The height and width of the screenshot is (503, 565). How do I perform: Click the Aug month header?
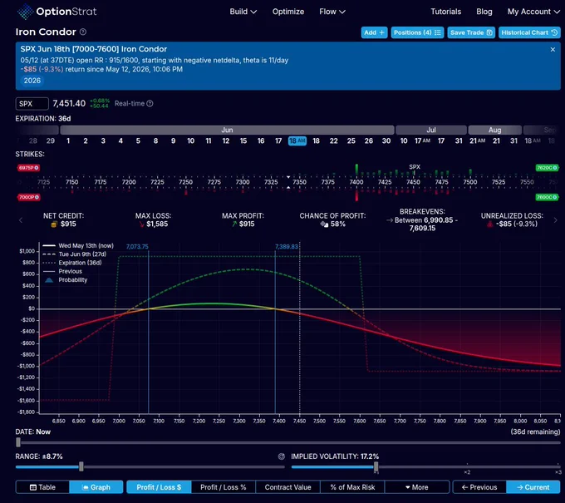(494, 130)
